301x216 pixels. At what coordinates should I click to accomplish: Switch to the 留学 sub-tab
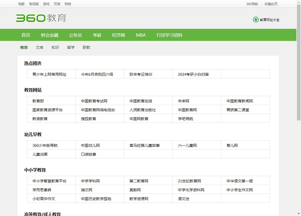click(x=71, y=47)
